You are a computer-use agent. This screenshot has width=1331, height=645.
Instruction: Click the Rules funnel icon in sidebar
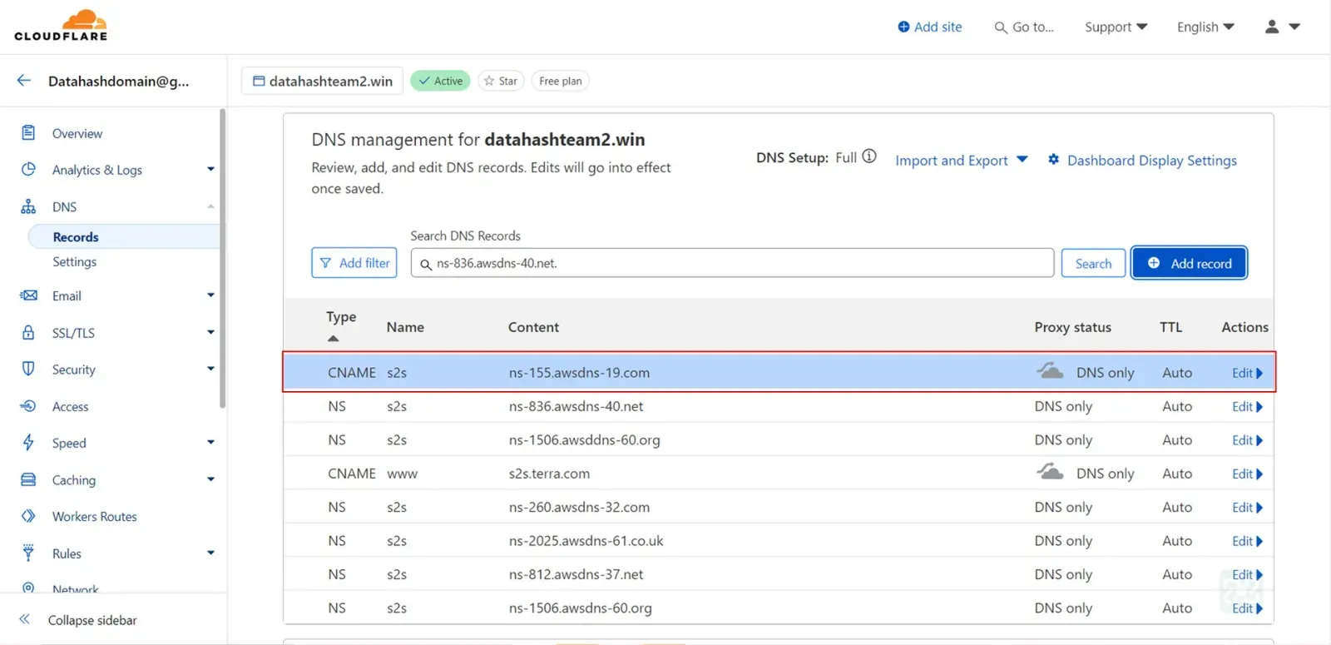28,553
